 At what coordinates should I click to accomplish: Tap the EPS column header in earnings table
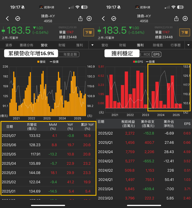click(187, 124)
